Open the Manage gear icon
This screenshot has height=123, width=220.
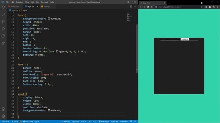click(x=3, y=116)
